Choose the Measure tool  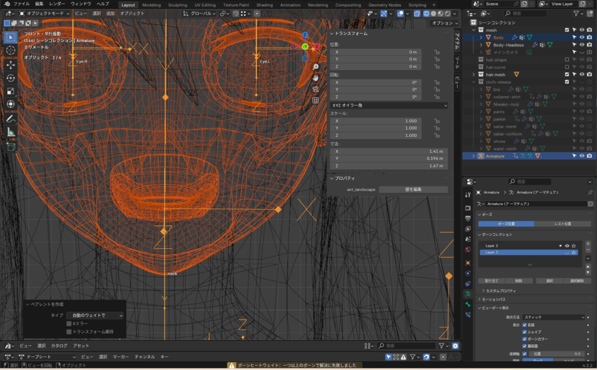(x=11, y=132)
